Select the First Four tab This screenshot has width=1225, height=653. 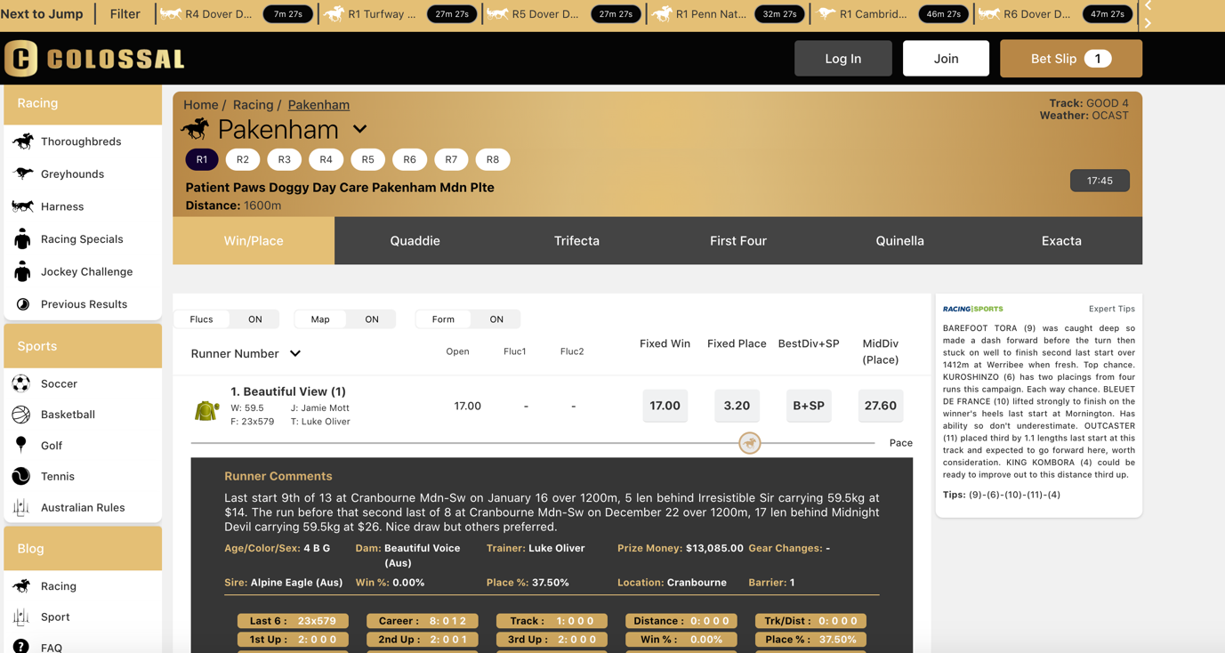(738, 240)
